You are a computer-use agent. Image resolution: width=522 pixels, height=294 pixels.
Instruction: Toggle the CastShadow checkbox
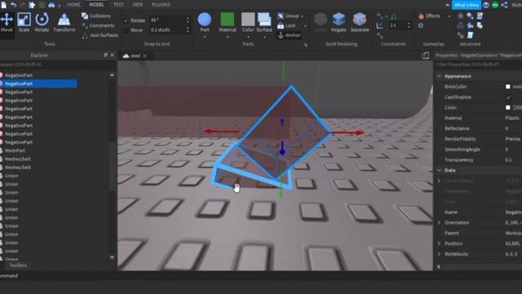(508, 97)
